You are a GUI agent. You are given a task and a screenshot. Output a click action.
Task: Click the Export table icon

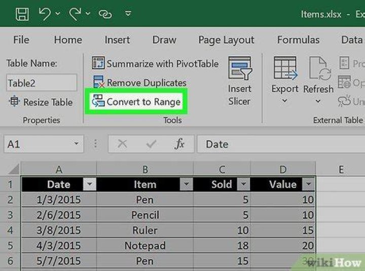[285, 68]
